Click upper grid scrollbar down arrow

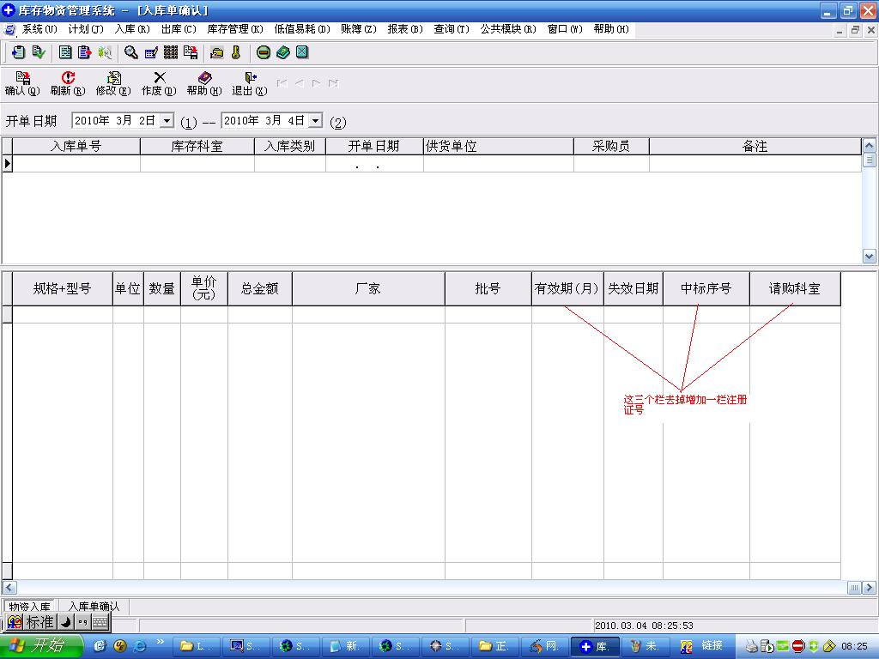click(869, 257)
